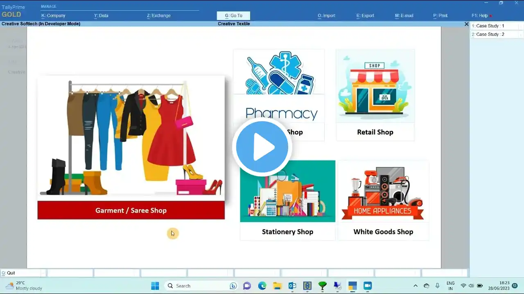Open Outlook from the taskbar
Screen dimensions: 524x294
pyautogui.click(x=292, y=286)
